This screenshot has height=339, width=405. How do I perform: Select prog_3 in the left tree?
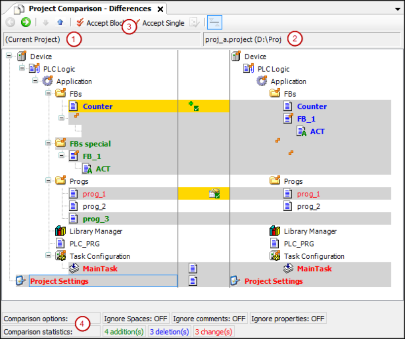pyautogui.click(x=96, y=219)
